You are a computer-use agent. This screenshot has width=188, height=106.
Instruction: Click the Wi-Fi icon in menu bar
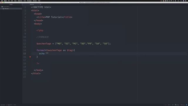pos(171,1)
